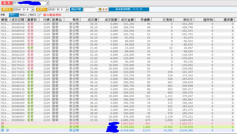Click the net amount 183,624 cell
The height and width of the screenshot is (134, 237).
point(187,107)
